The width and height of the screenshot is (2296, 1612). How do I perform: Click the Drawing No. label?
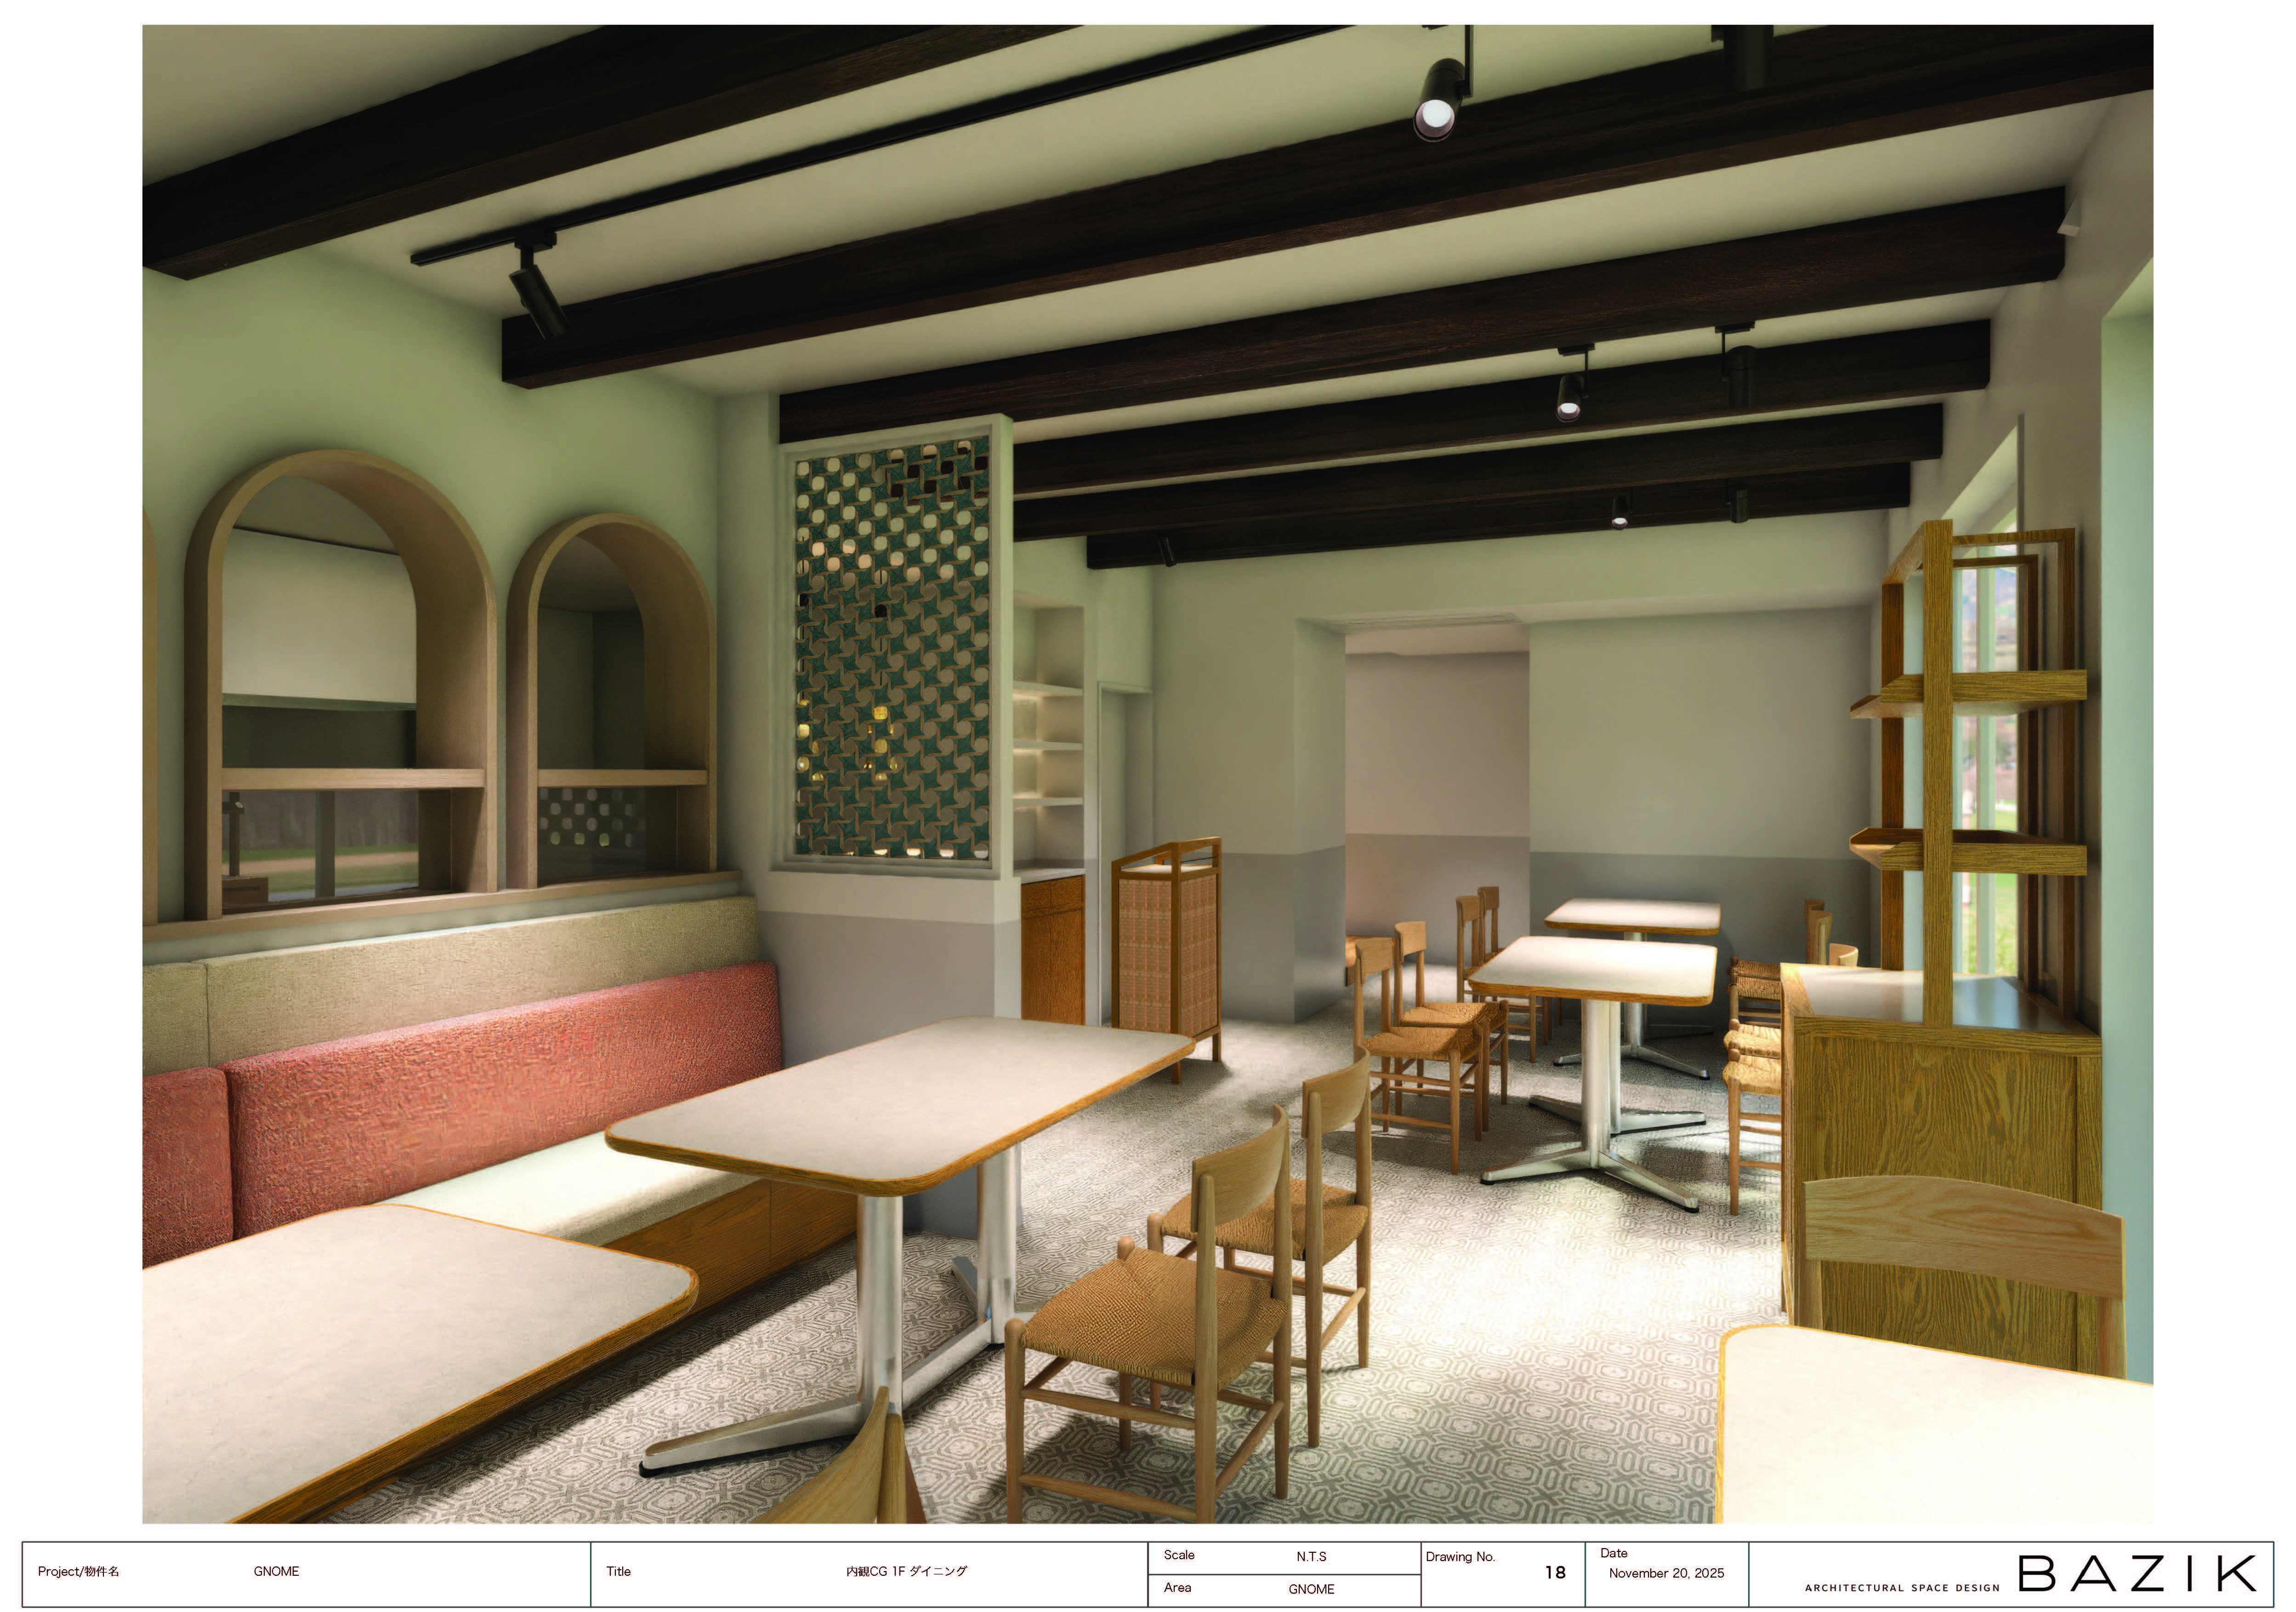click(x=1460, y=1556)
